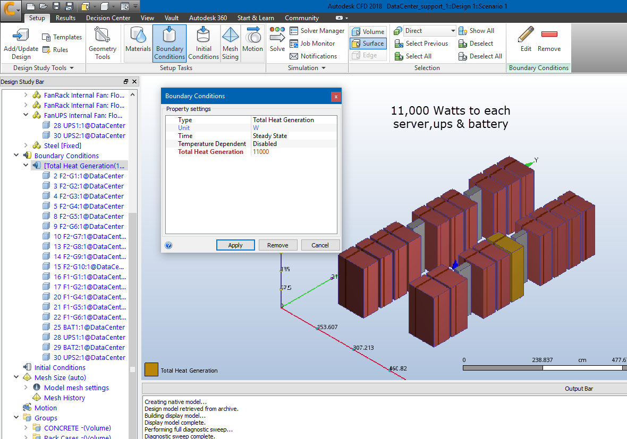
Task: Select Initial Conditions tree node
Action: click(x=60, y=367)
